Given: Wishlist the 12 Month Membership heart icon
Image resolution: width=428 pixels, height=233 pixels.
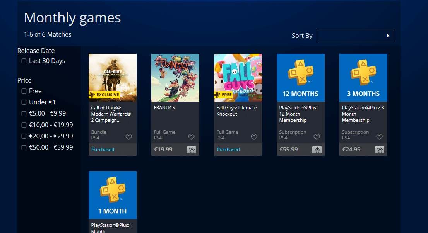Looking at the screenshot, I should pos(317,137).
